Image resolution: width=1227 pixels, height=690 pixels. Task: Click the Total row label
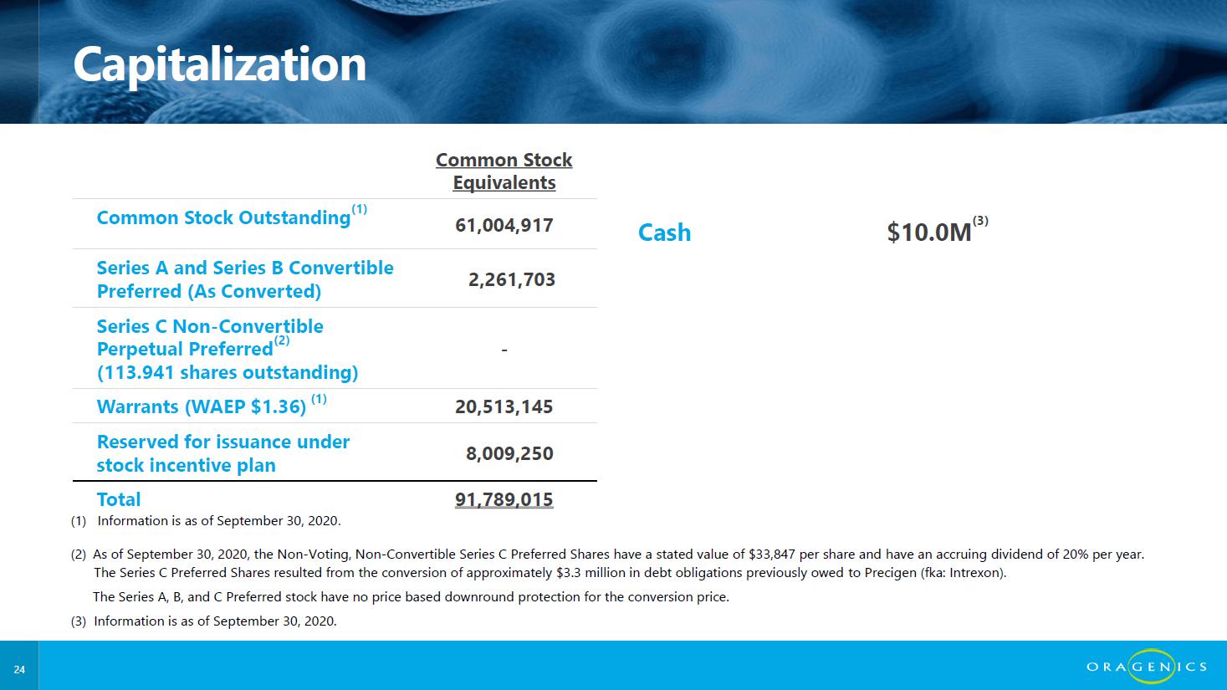(x=119, y=499)
